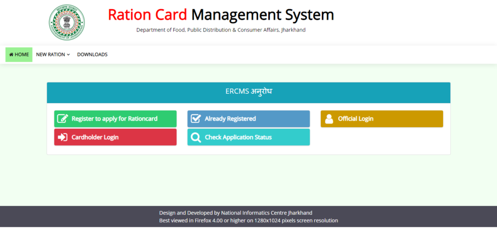Expand the NEW RATION dropdown arrow

68,55
